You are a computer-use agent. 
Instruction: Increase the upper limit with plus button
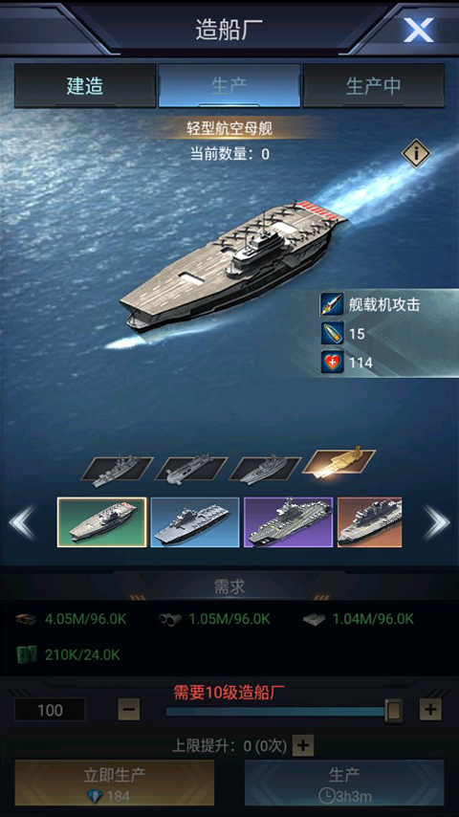[x=303, y=745]
